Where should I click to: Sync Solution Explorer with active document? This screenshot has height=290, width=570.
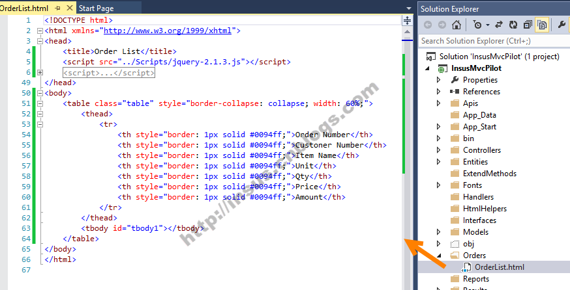(x=499, y=25)
